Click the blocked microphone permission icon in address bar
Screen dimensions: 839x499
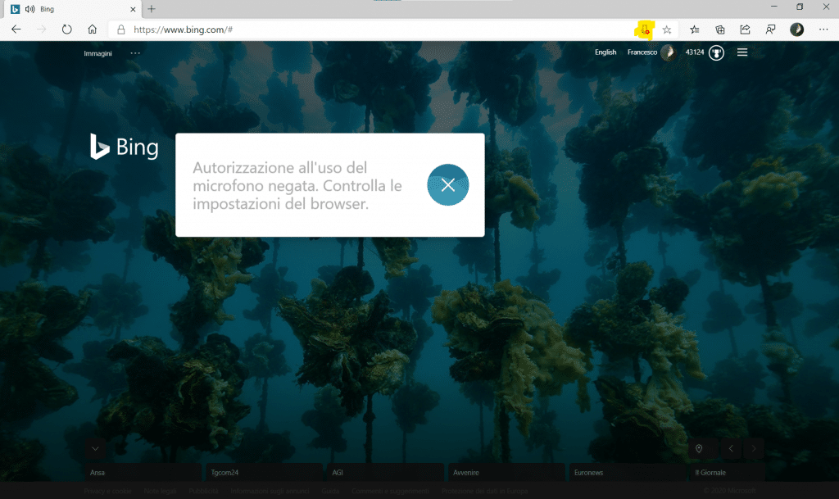(645, 29)
